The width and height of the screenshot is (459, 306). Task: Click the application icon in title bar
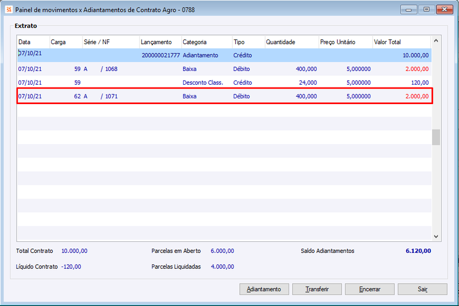[x=9, y=10]
